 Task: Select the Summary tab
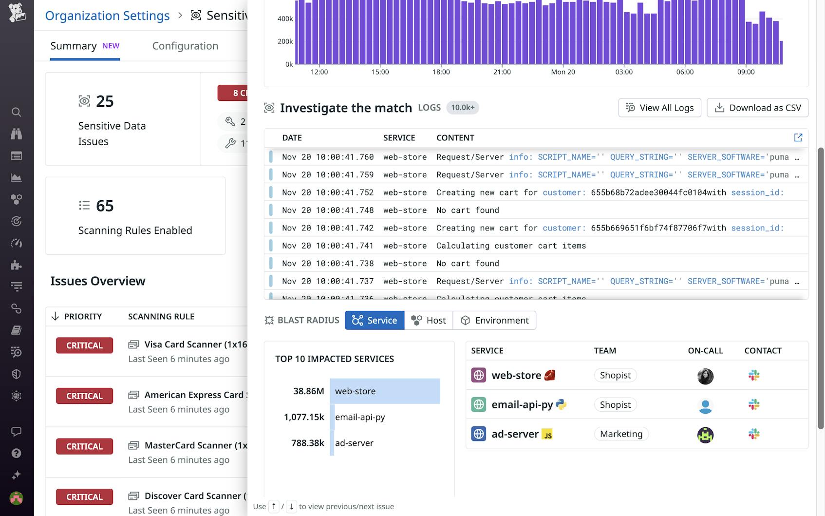[74, 46]
